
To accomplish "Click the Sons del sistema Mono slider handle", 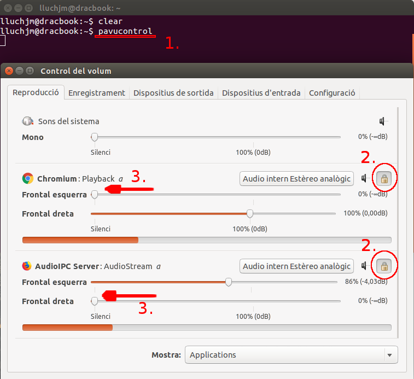I will point(95,137).
